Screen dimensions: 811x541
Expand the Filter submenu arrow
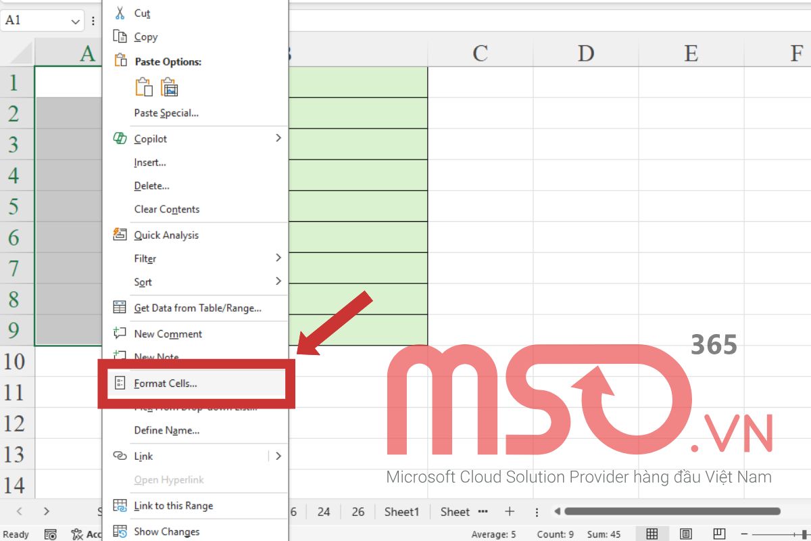coord(278,258)
